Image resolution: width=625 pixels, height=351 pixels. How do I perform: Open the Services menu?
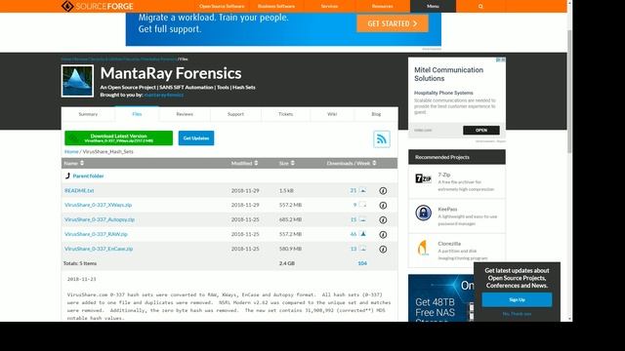click(x=329, y=7)
